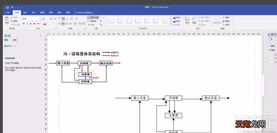277x133 pixels.
Task: Center align paragraph
Action: (x=63, y=23)
